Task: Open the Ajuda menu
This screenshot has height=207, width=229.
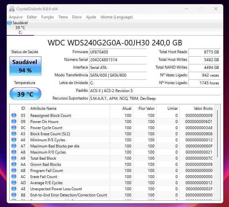Action: [91, 17]
